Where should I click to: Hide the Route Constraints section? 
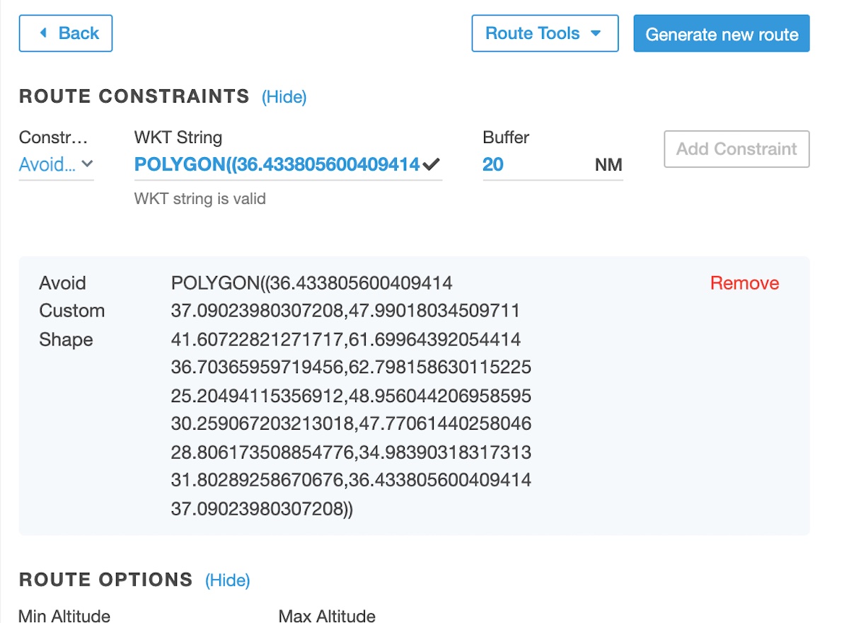click(x=284, y=97)
